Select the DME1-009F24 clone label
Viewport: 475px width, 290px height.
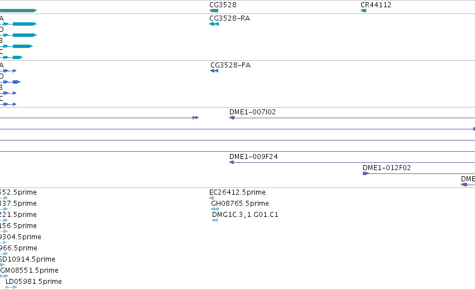point(253,157)
